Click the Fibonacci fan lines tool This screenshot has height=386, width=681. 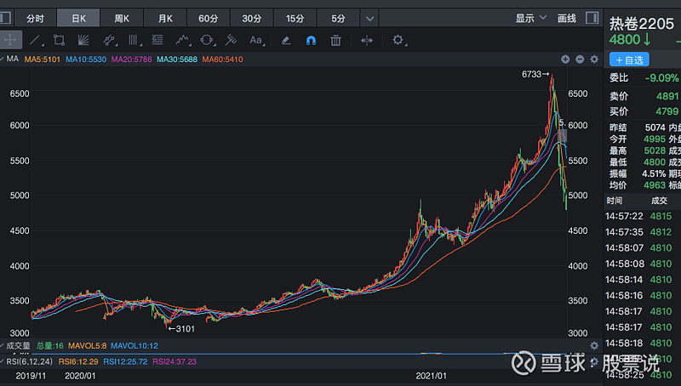(83, 40)
